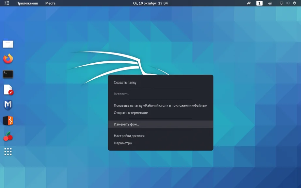This screenshot has width=301, height=188.
Task: Click workspace indicator 1
Action: click(x=259, y=3)
